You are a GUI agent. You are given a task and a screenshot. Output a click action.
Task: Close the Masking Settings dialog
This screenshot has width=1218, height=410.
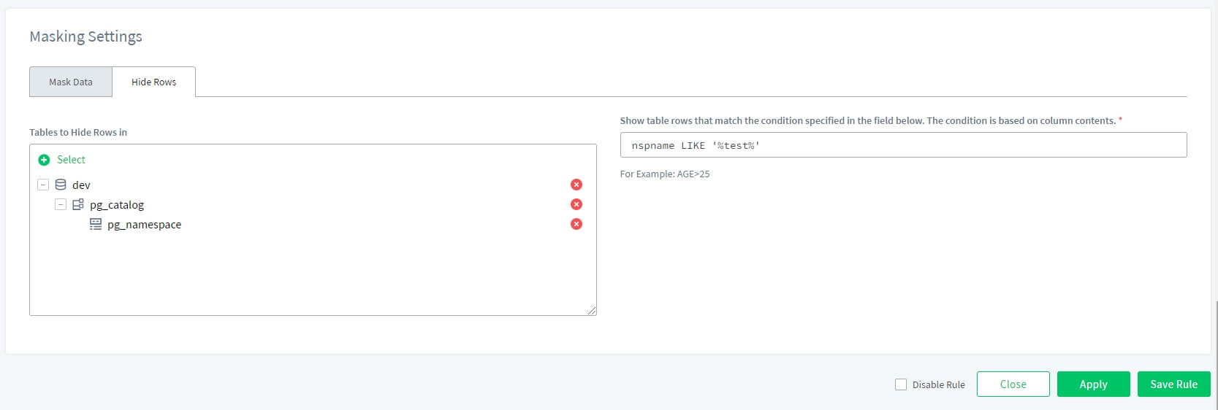pos(1013,384)
